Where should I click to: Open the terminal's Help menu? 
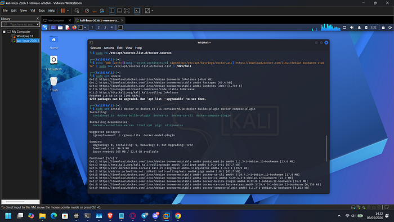[138, 48]
